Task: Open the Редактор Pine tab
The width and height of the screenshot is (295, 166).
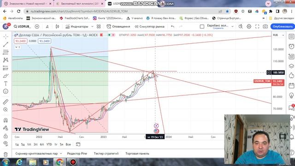Action: (77, 154)
